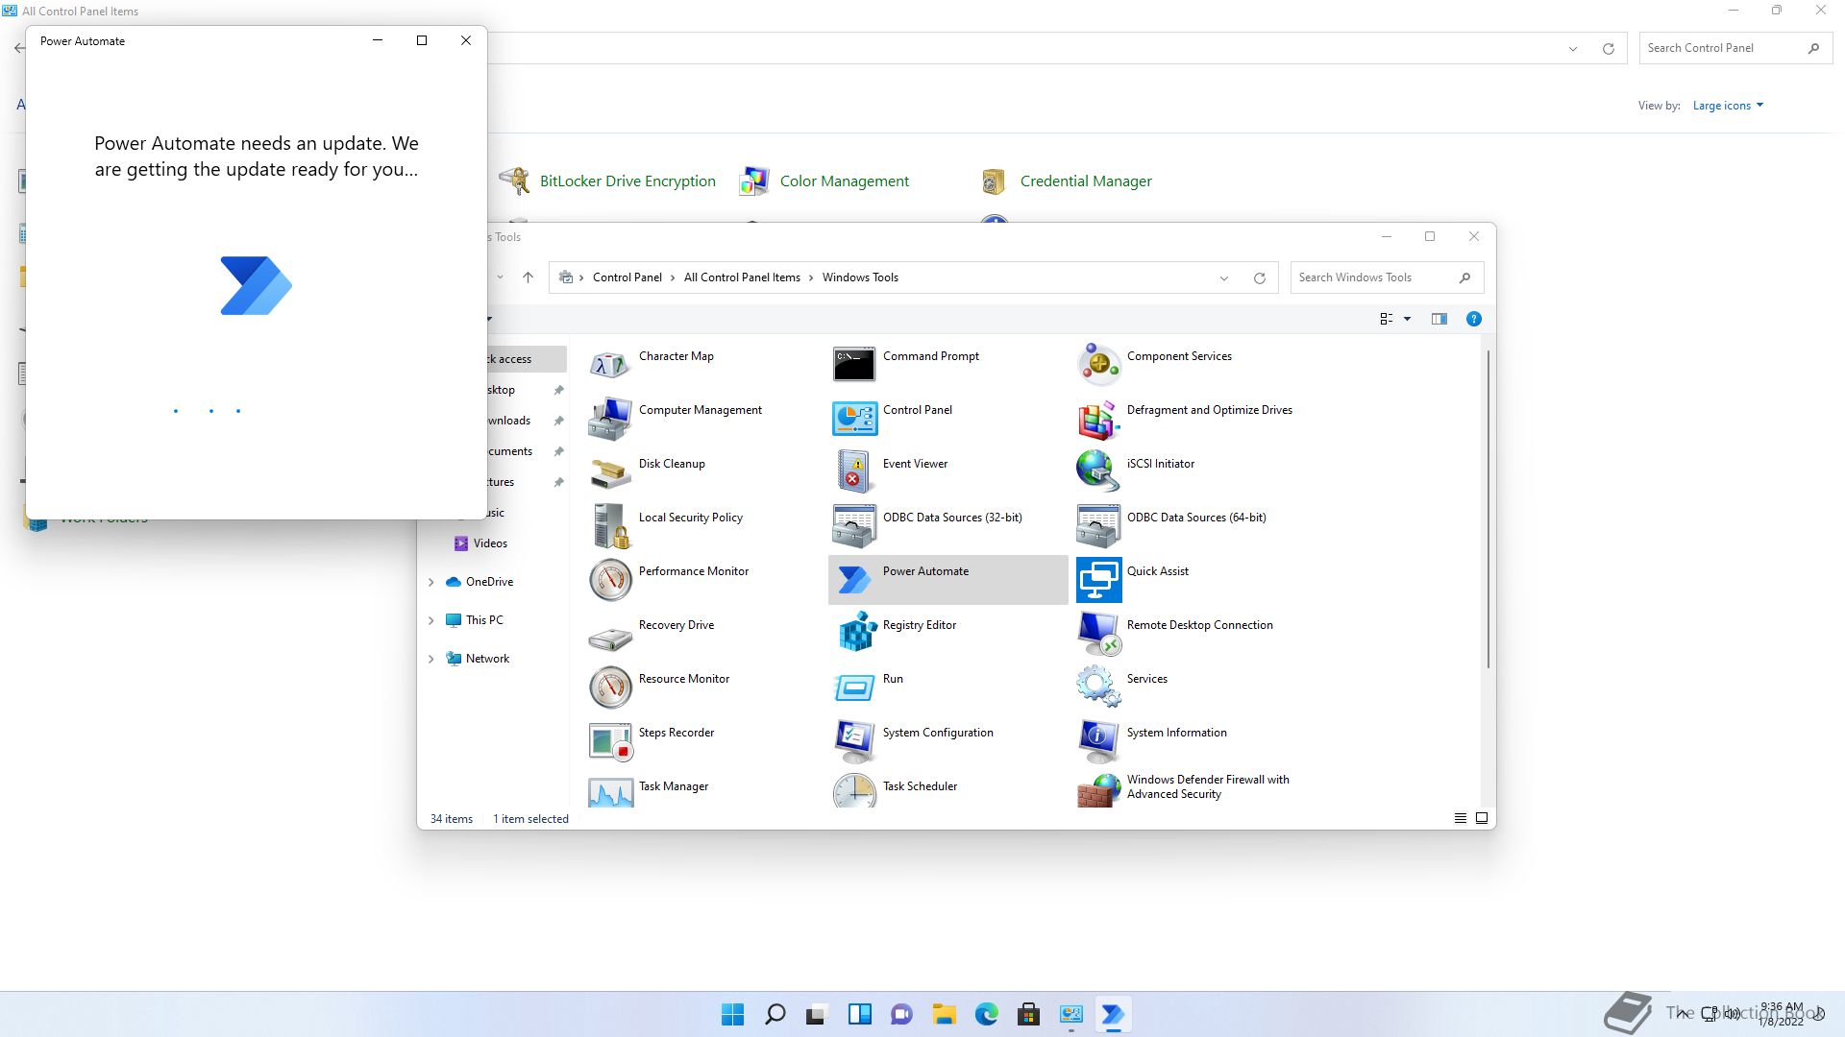Select the Steps Recorder icon
1845x1037 pixels.
point(610,741)
